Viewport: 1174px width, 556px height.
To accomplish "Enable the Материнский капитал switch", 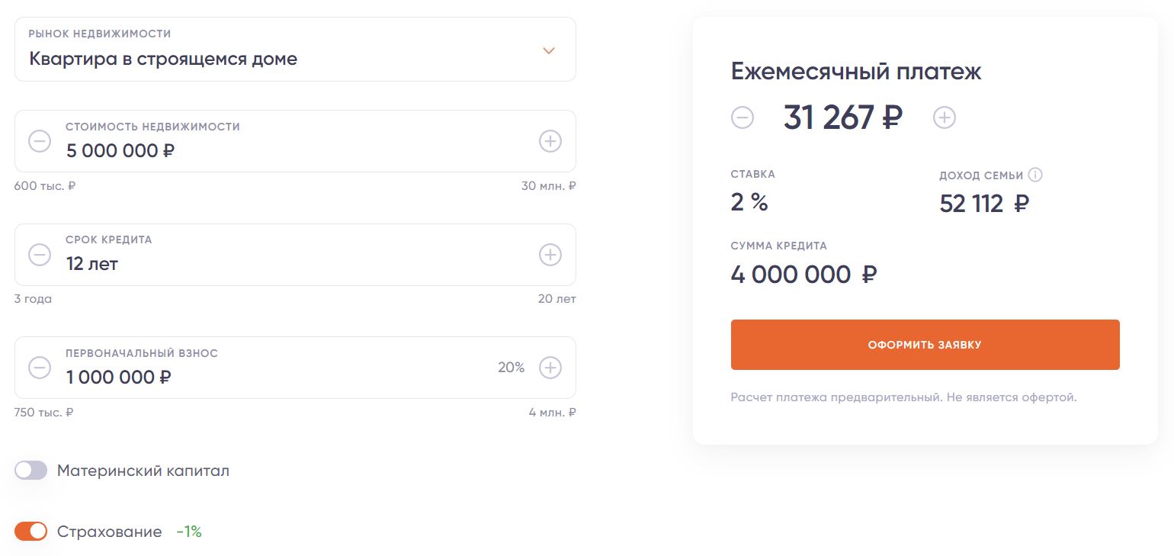I will click(x=31, y=471).
